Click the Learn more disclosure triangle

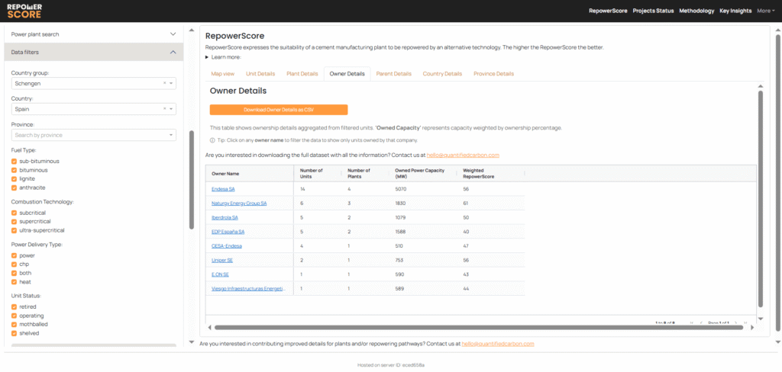207,57
